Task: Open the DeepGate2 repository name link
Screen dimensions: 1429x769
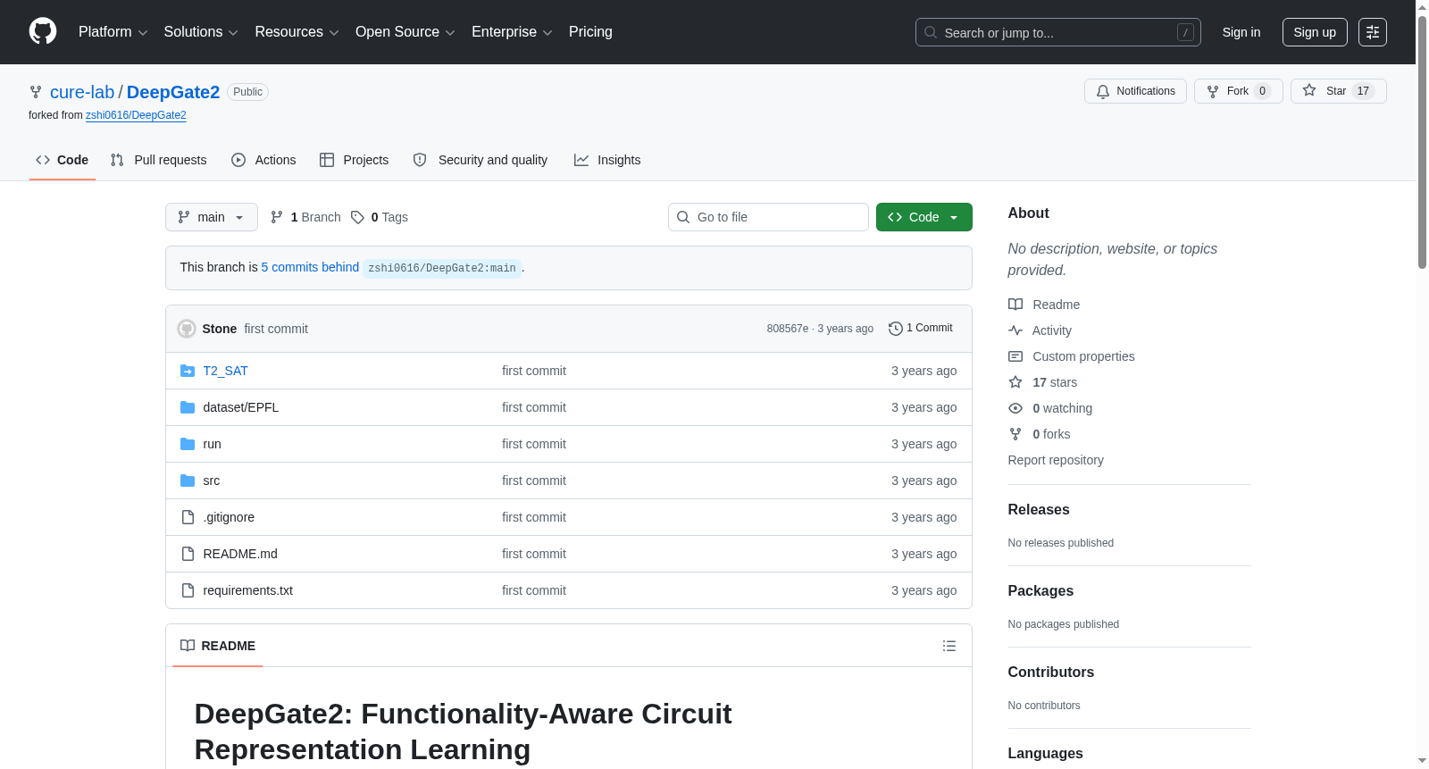Action: coord(173,92)
